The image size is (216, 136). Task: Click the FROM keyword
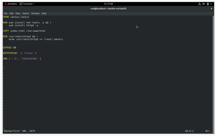[6, 17]
